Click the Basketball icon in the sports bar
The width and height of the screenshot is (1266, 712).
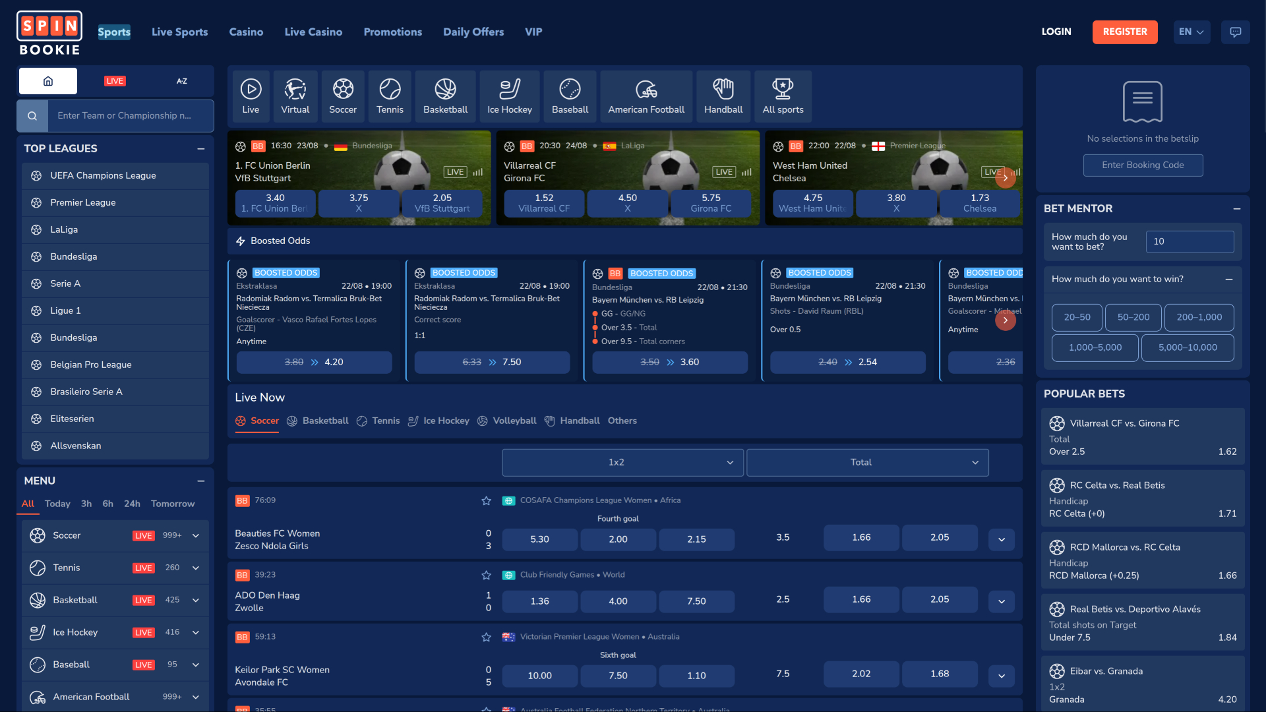tap(444, 96)
